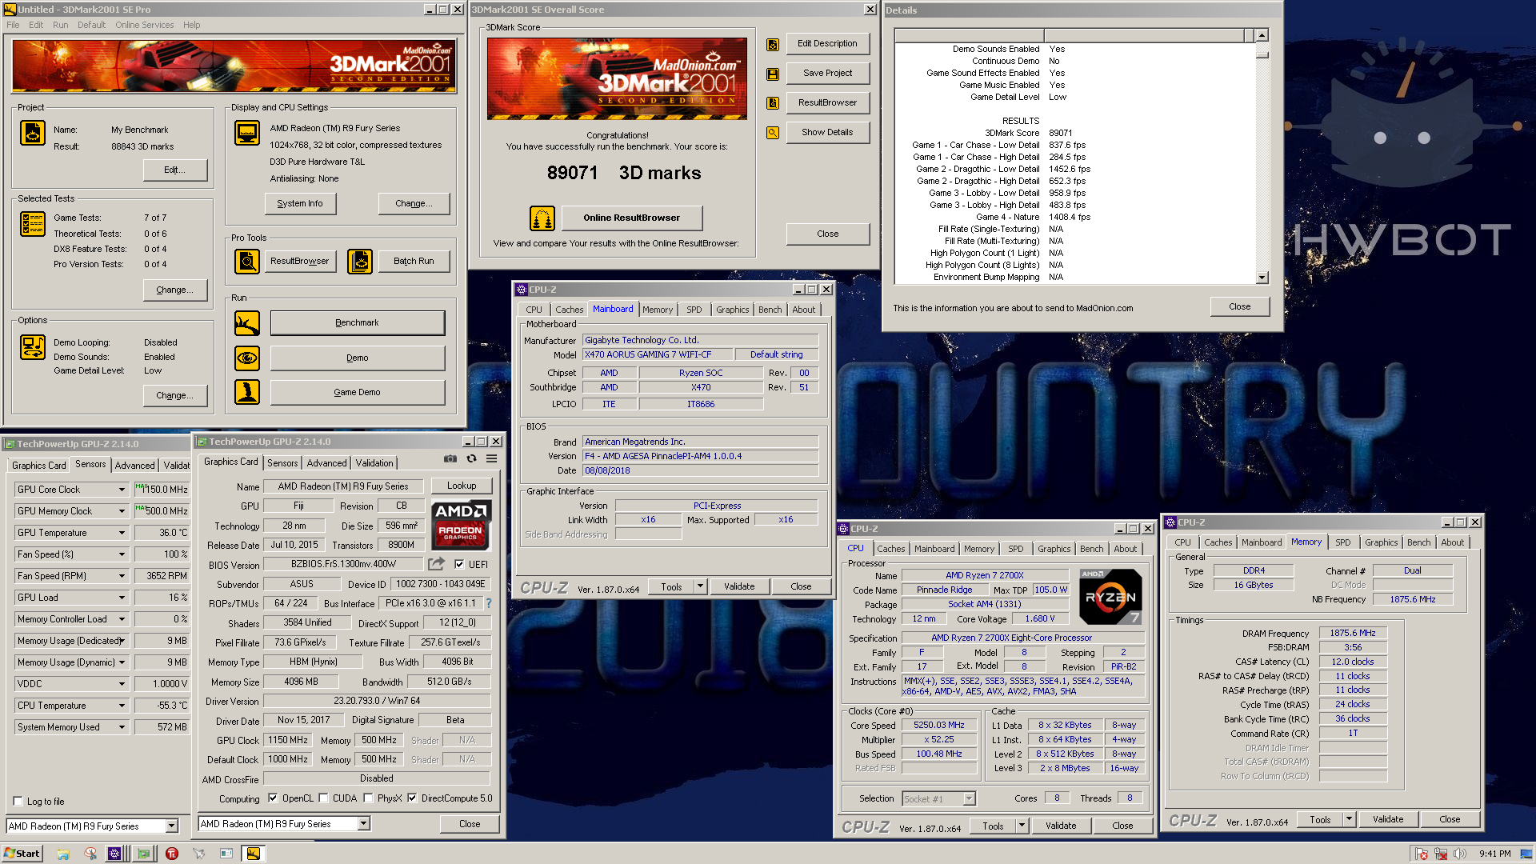Click the Batch Run icon in Pro Tools
The height and width of the screenshot is (864, 1536).
(x=360, y=261)
